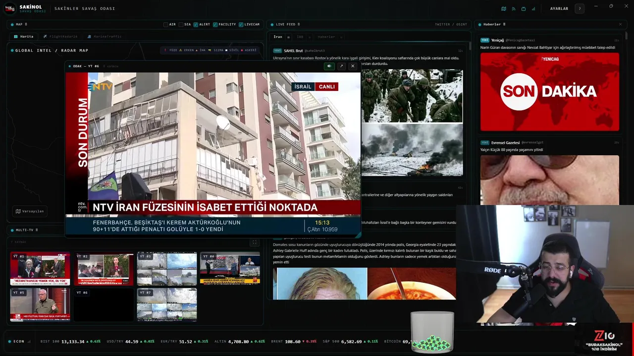634x356 pixels.
Task: Switch to the FlightRadar24 tab
Action: click(60, 37)
